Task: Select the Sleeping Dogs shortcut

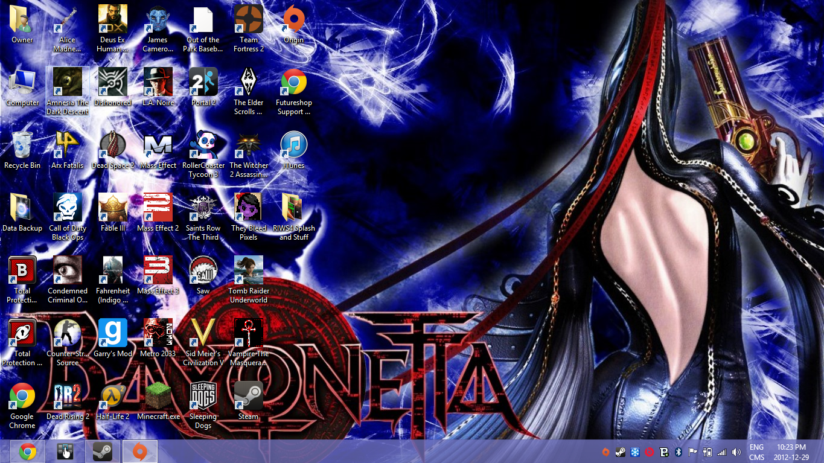Action: coord(203,397)
